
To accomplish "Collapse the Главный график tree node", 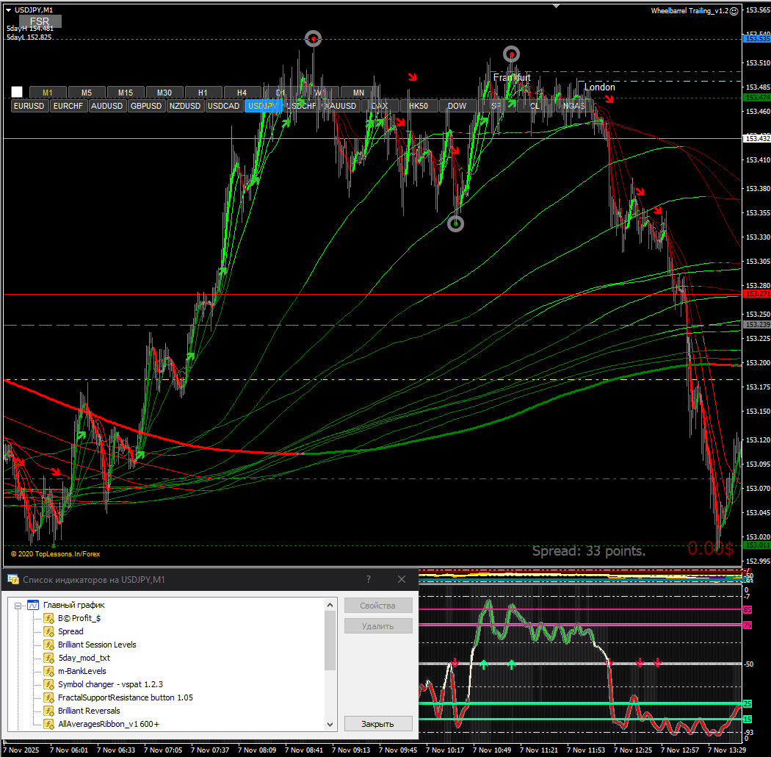I will (18, 606).
